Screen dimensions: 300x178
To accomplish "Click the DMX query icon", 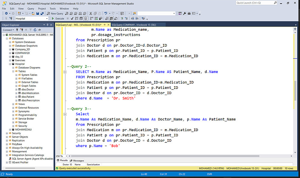I will point(76,13).
